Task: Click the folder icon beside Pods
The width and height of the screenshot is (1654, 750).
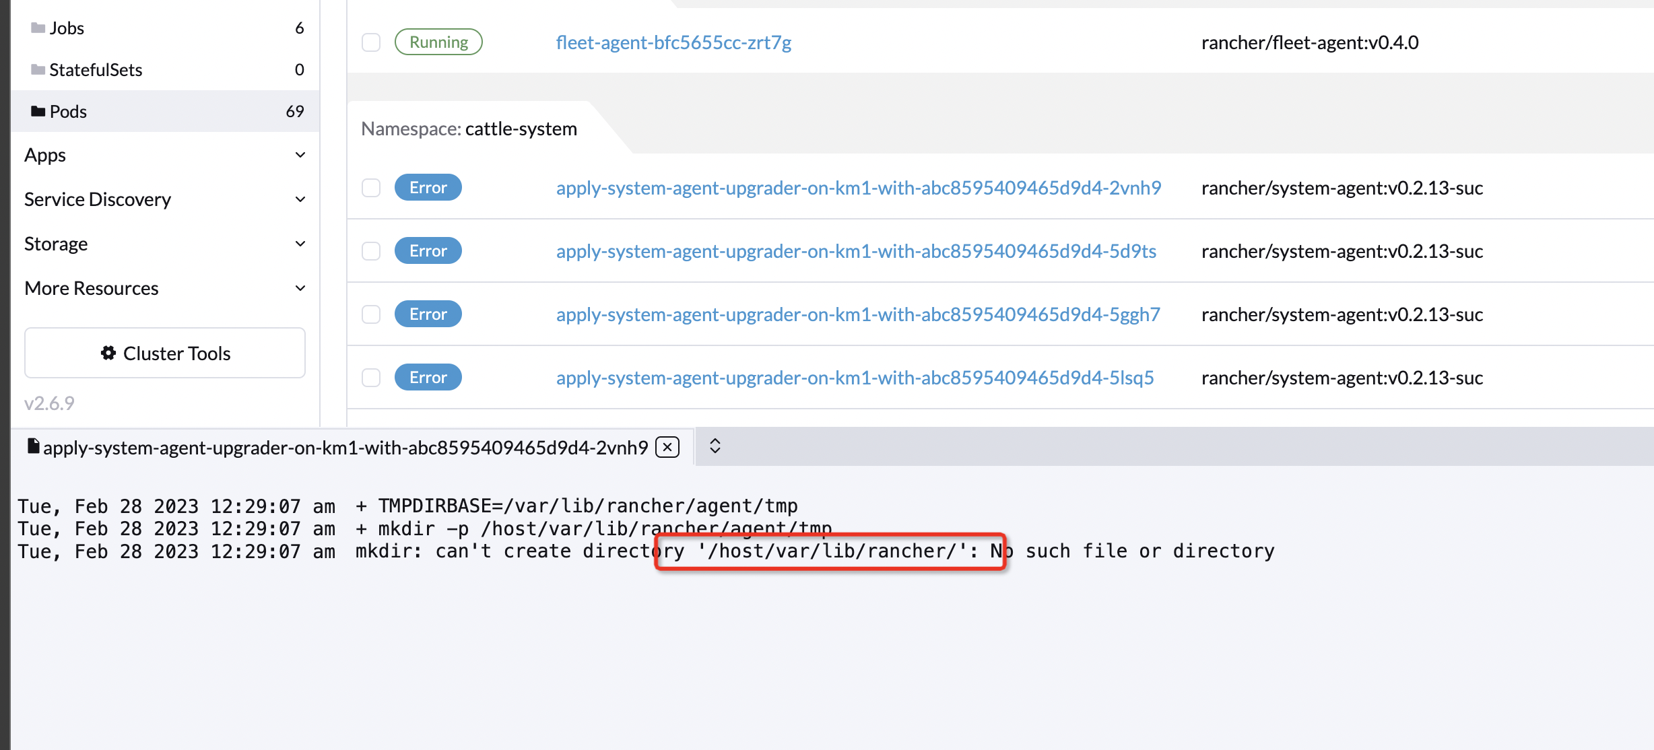Action: tap(39, 111)
